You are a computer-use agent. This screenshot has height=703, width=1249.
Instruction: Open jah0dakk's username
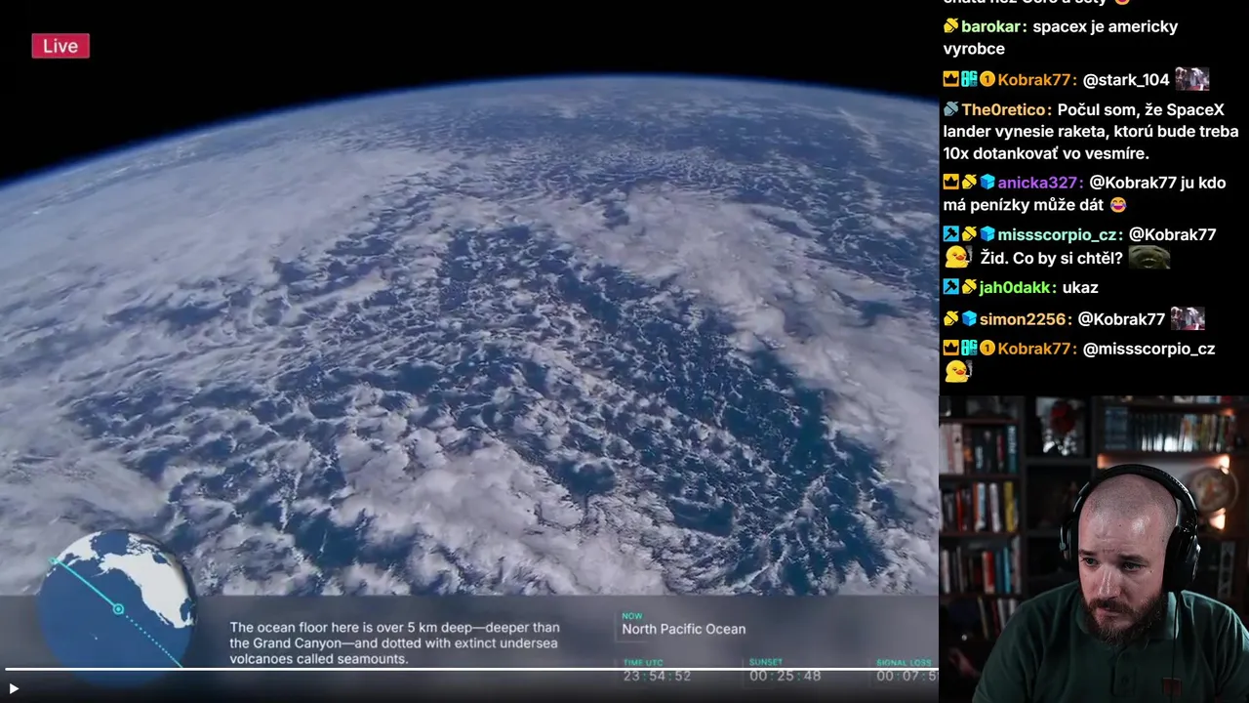[x=1016, y=288]
